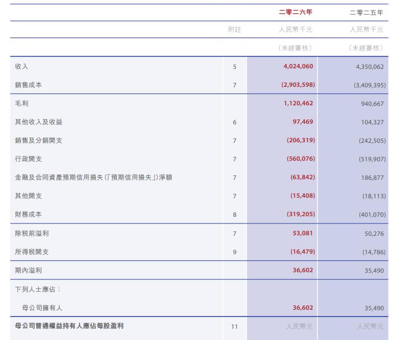The height and width of the screenshot is (340, 398).
Task: Click 人民幣千元 under 二零二五年
Action: 366,30
